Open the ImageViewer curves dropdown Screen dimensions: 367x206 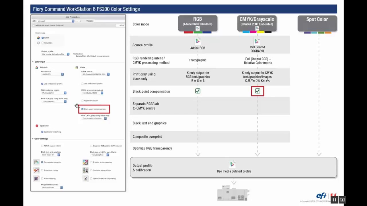coord(52,187)
